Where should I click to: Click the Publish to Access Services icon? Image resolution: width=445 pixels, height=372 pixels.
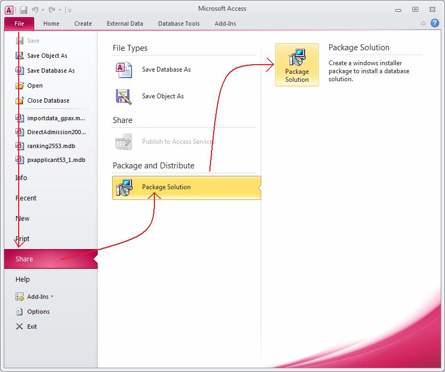tap(124, 142)
